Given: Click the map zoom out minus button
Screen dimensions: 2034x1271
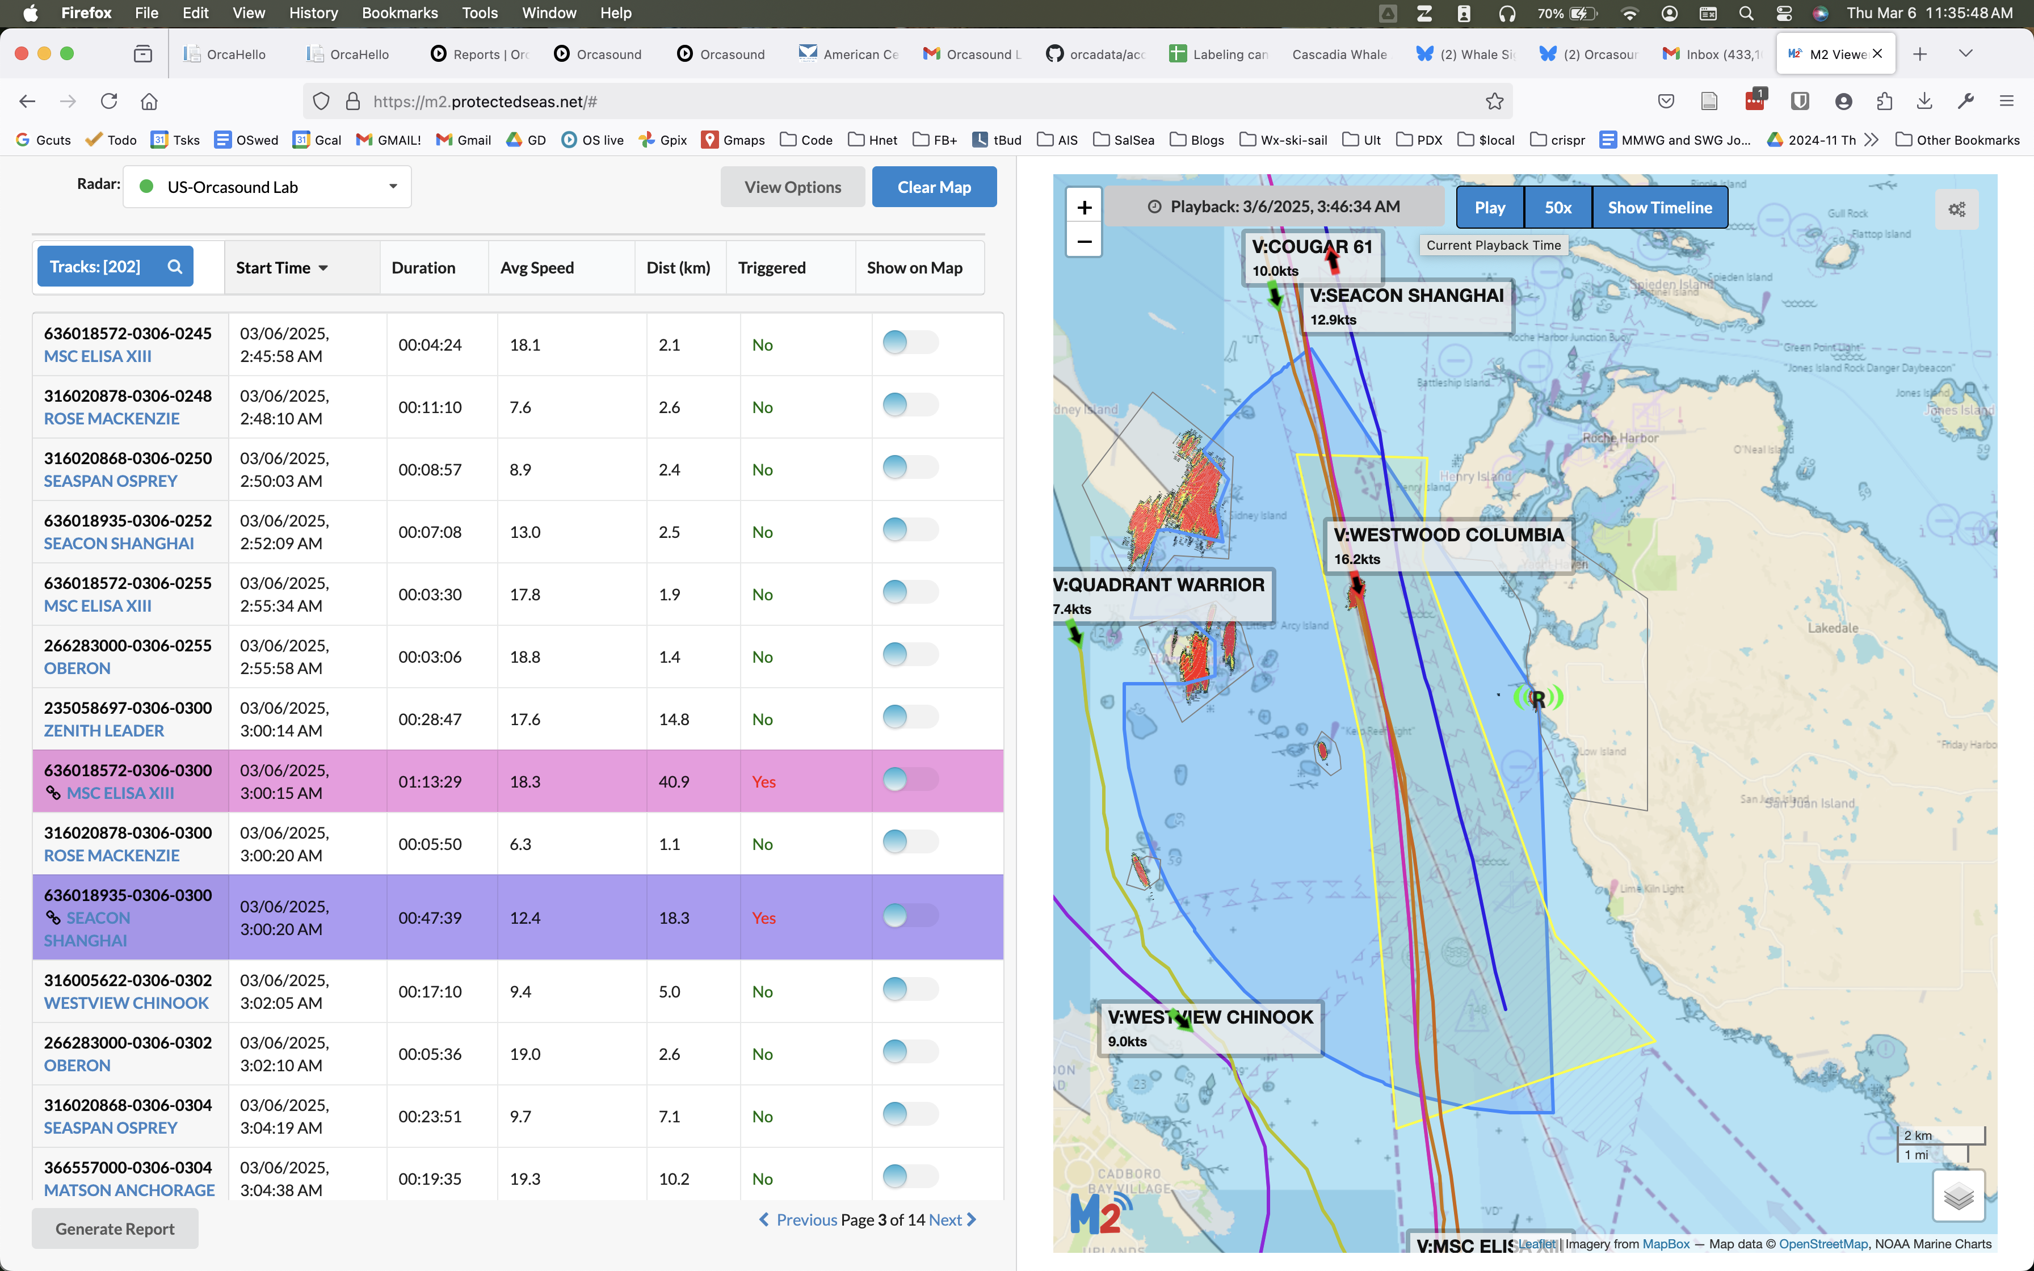Looking at the screenshot, I should (x=1084, y=242).
